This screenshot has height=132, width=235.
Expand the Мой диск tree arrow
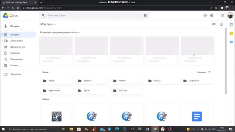[x=2, y=35]
